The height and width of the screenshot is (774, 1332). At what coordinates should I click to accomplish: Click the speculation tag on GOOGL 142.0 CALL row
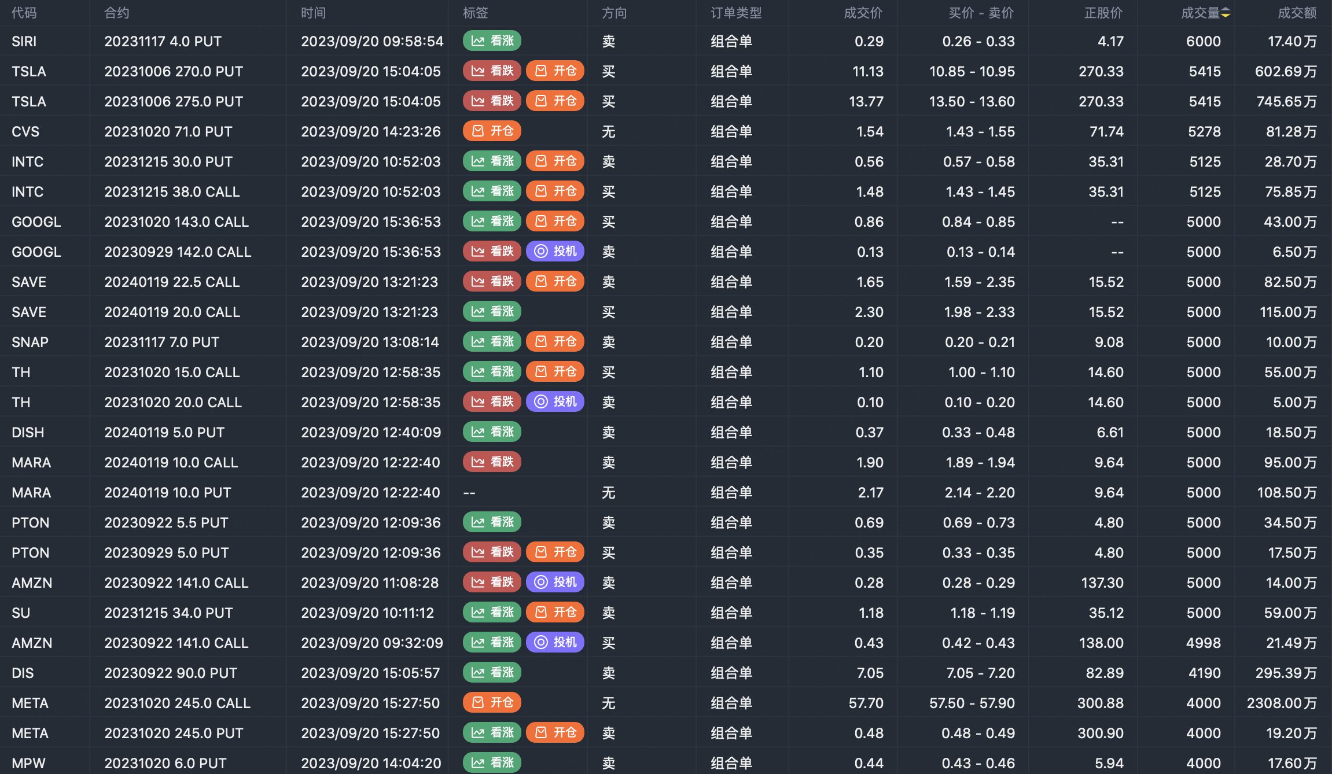(x=555, y=252)
